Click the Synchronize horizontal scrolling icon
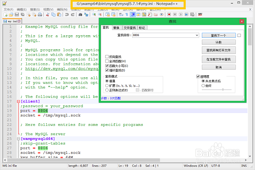This screenshot has height=170, width=255. [113, 14]
